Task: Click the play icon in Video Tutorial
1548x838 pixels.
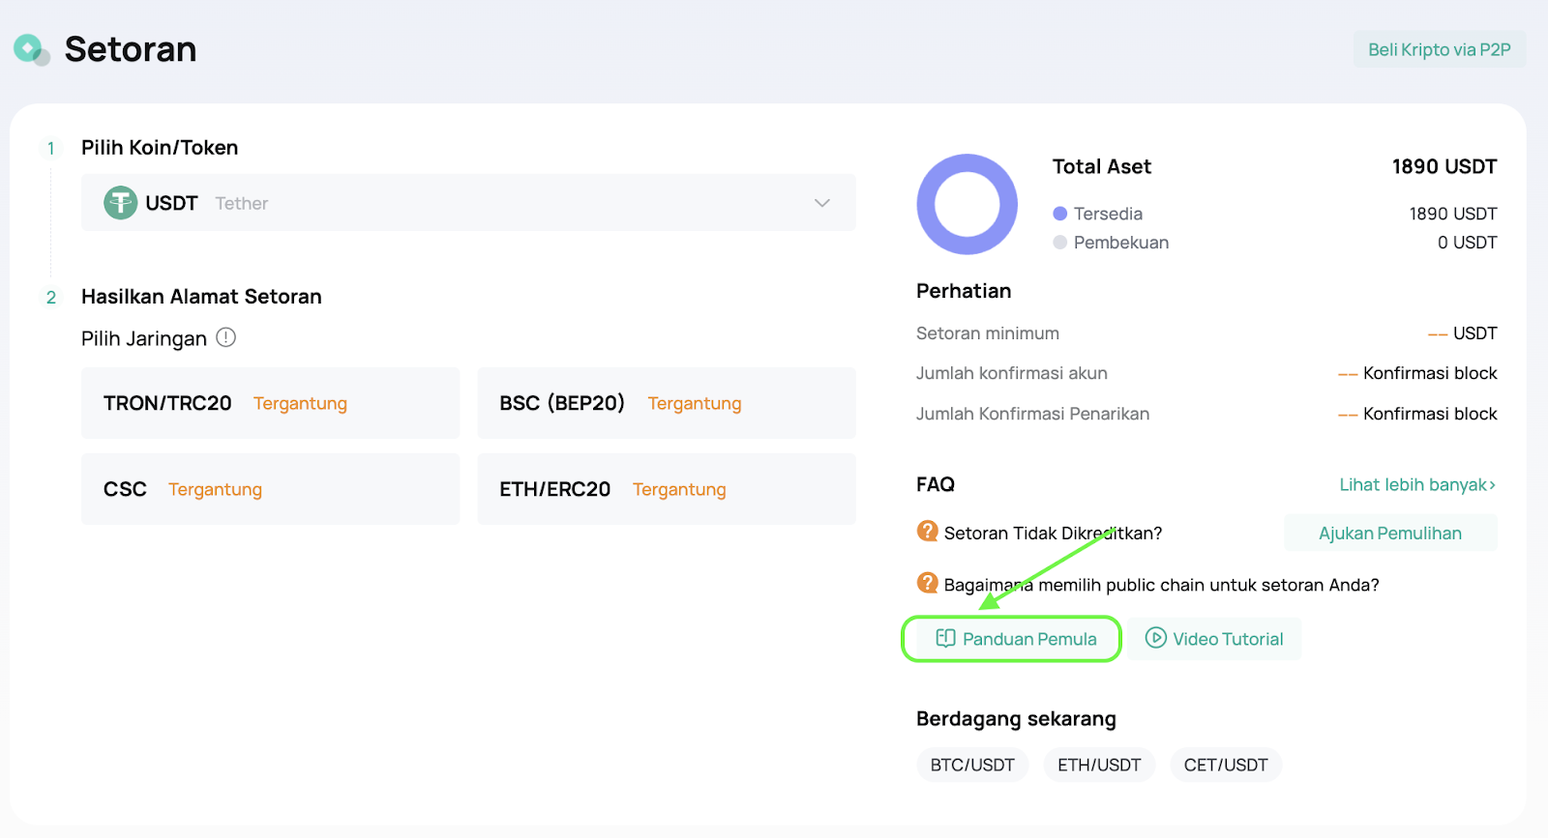Action: click(x=1156, y=638)
